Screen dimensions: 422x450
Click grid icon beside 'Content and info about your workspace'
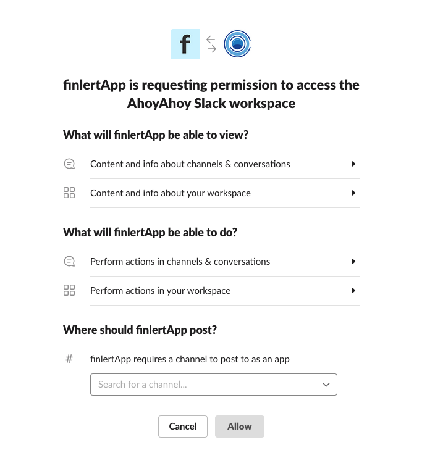pyautogui.click(x=69, y=193)
